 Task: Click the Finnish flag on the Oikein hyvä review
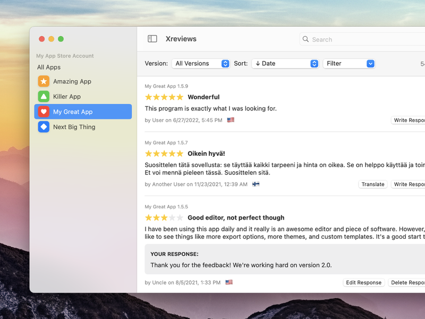256,184
